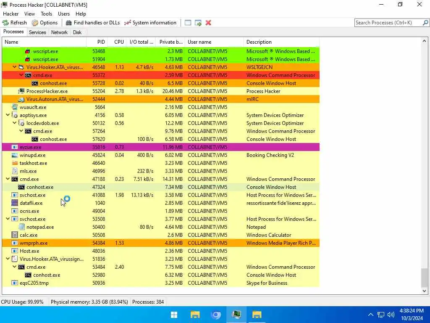Open the Tools menu
This screenshot has height=323, width=430.
pos(46,14)
